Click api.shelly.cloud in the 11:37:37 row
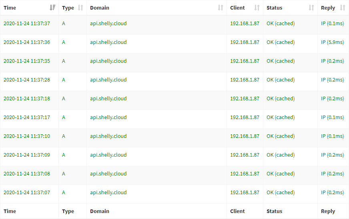This screenshot has width=349, height=219. tap(108, 23)
